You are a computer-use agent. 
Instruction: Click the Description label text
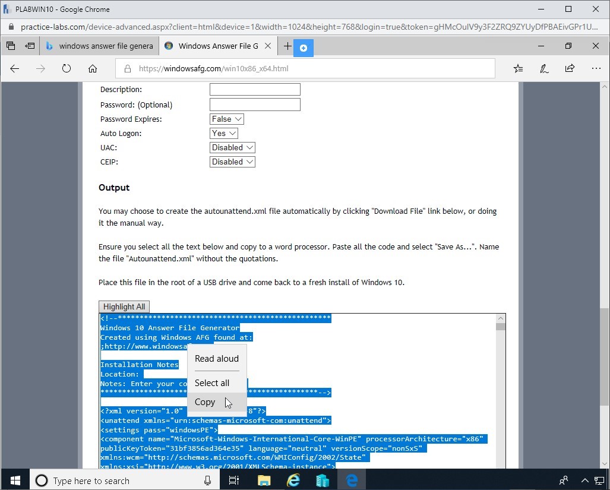coord(121,90)
